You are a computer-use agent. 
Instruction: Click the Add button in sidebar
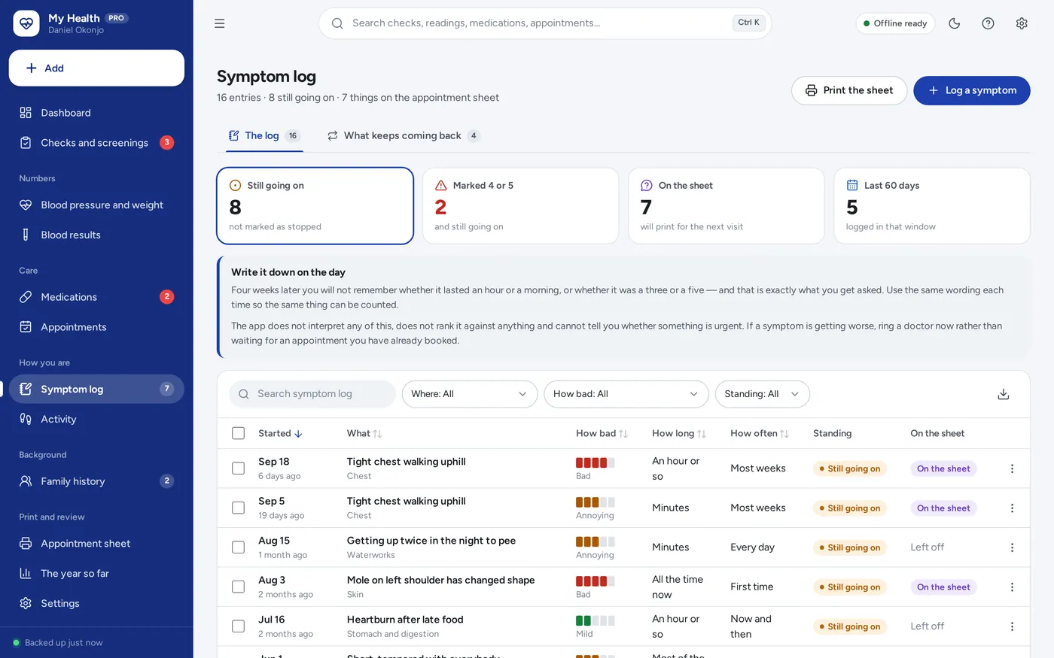tap(96, 68)
